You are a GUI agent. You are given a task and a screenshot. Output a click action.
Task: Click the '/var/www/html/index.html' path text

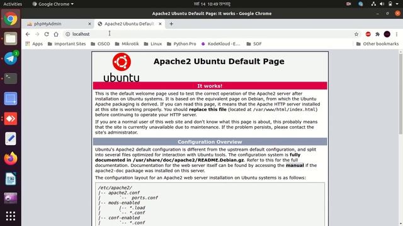(284, 109)
